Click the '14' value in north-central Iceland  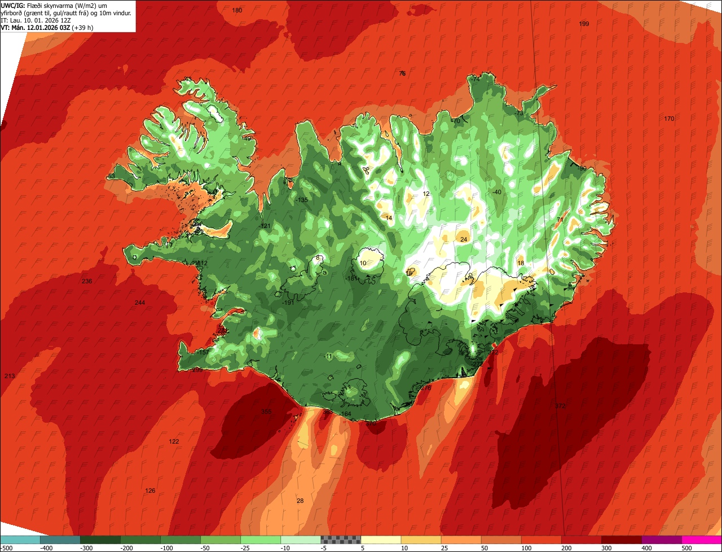point(389,218)
